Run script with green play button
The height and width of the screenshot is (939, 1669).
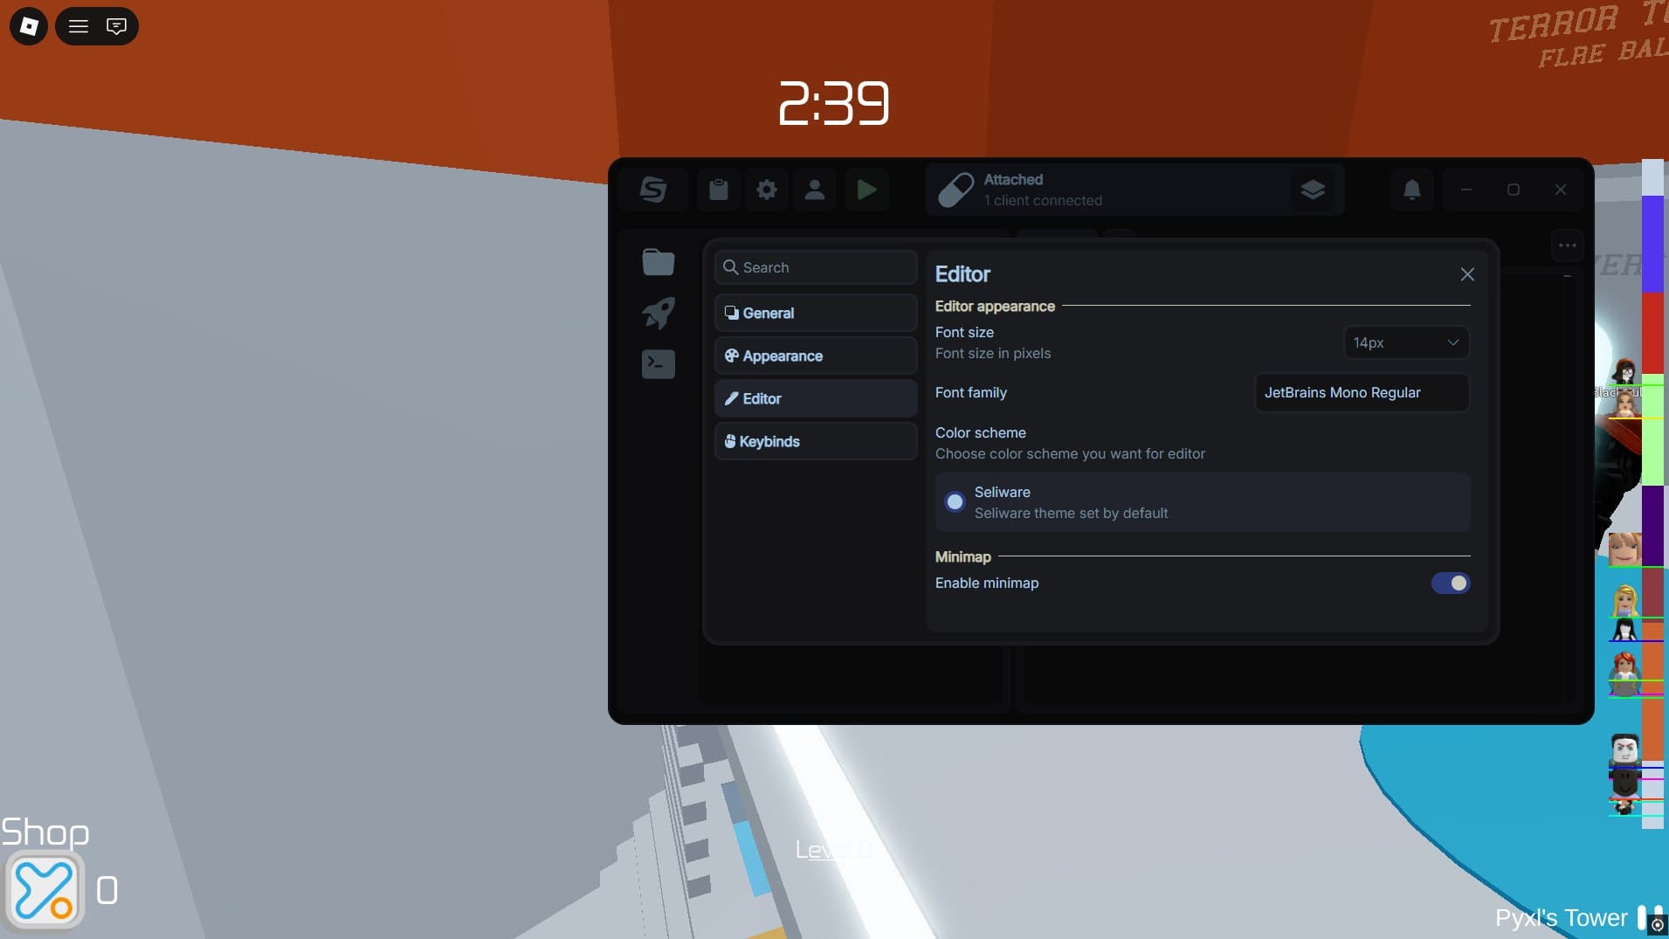[x=866, y=190]
